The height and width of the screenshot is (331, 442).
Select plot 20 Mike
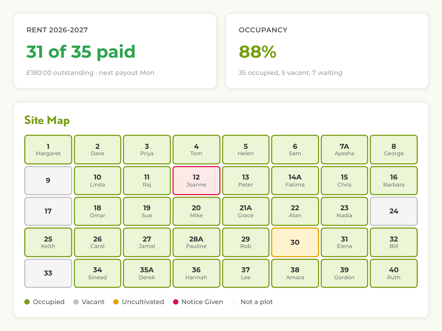196,211
